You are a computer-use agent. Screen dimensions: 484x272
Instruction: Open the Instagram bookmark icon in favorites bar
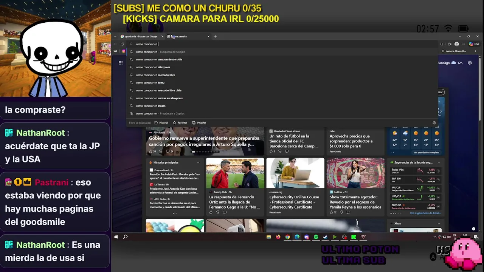124,51
